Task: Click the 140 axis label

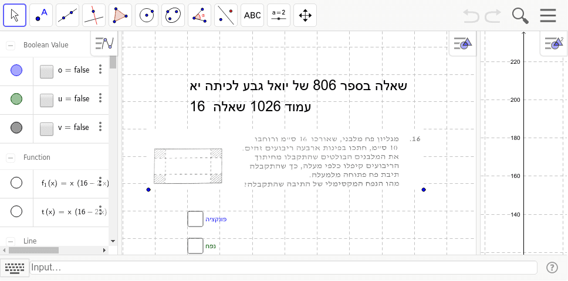Action: [x=515, y=214]
